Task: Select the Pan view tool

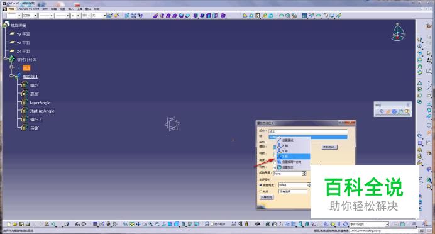Action: click(x=138, y=224)
